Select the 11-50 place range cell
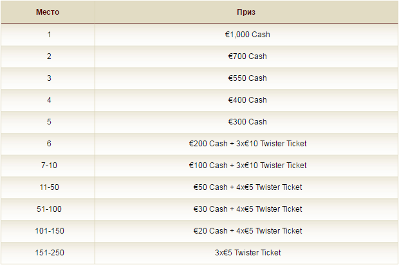The image size is (399, 265). (48, 187)
